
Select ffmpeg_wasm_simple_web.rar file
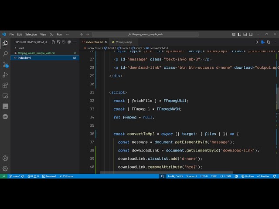45,53
